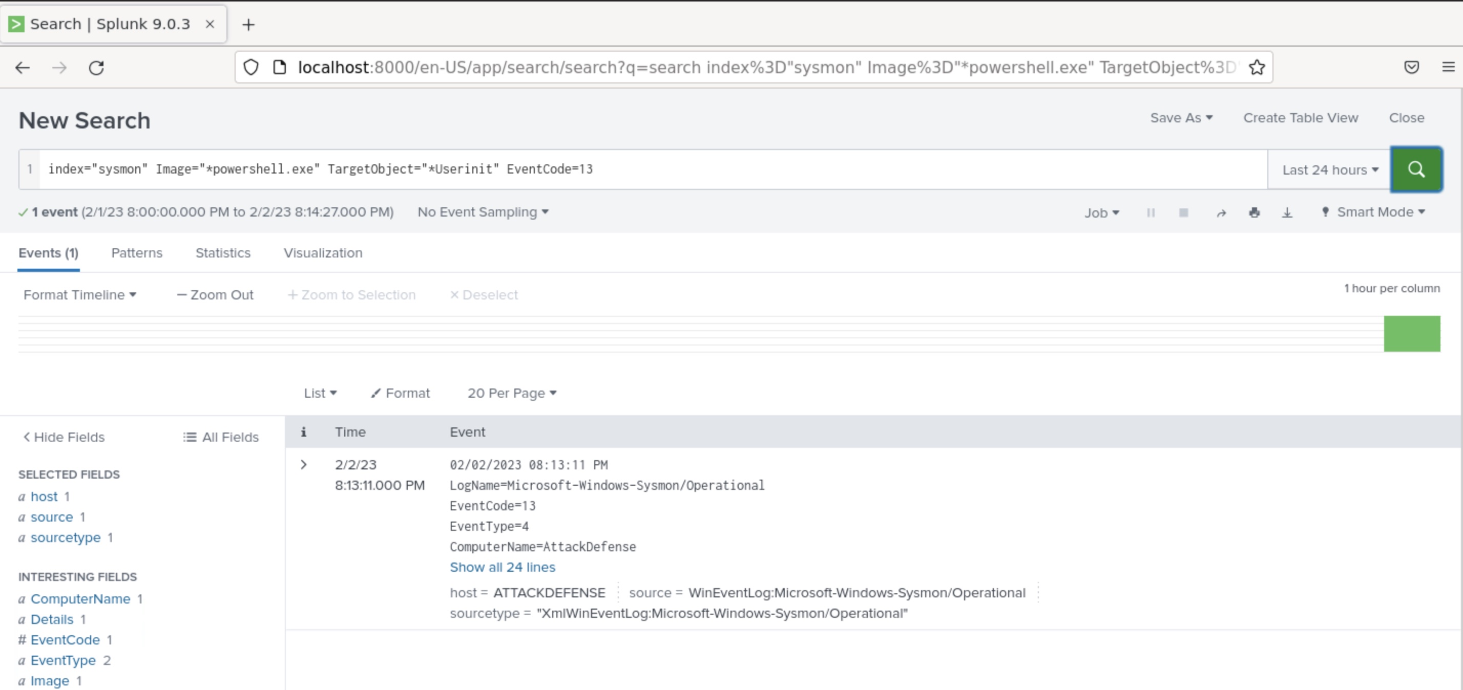The width and height of the screenshot is (1463, 690).
Task: Open the time range picker Last 24 hours
Action: pos(1329,169)
